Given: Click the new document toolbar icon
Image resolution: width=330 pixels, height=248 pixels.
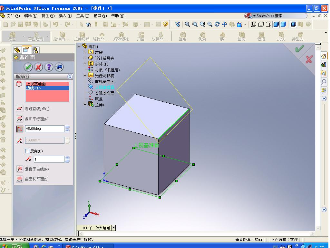Looking at the screenshot, I should [x=6, y=24].
